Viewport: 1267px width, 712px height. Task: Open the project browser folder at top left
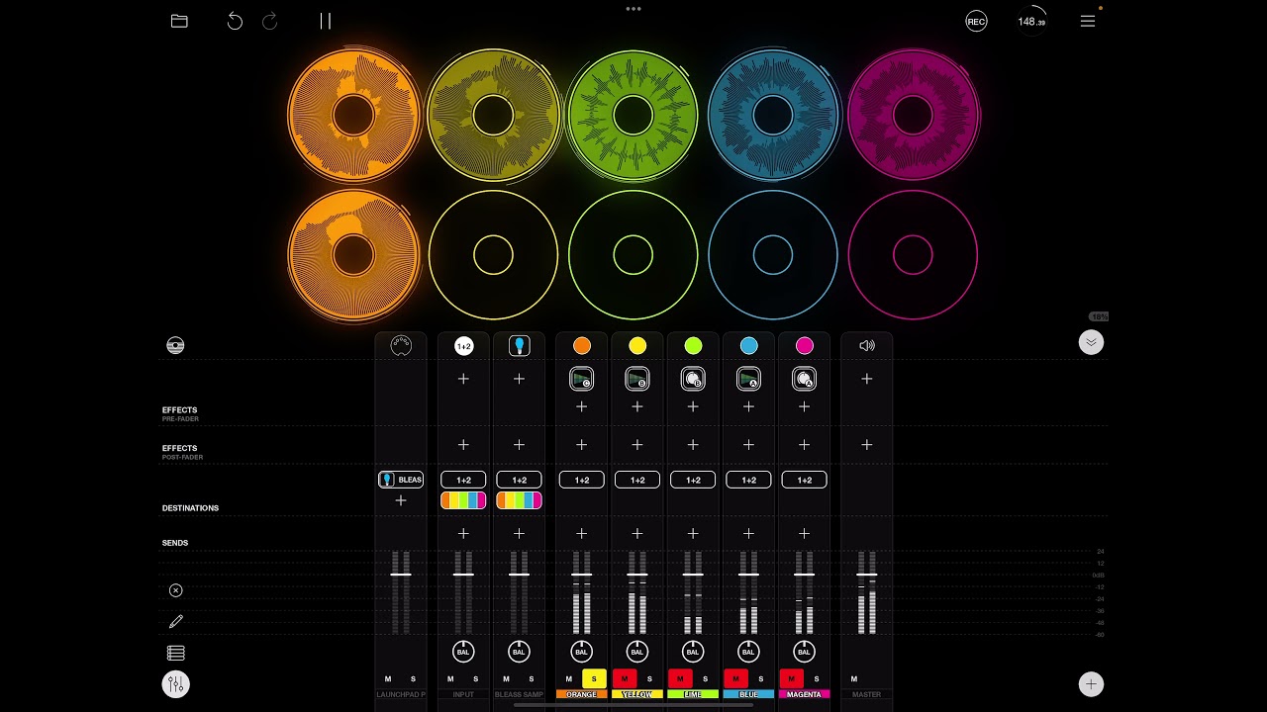click(179, 20)
